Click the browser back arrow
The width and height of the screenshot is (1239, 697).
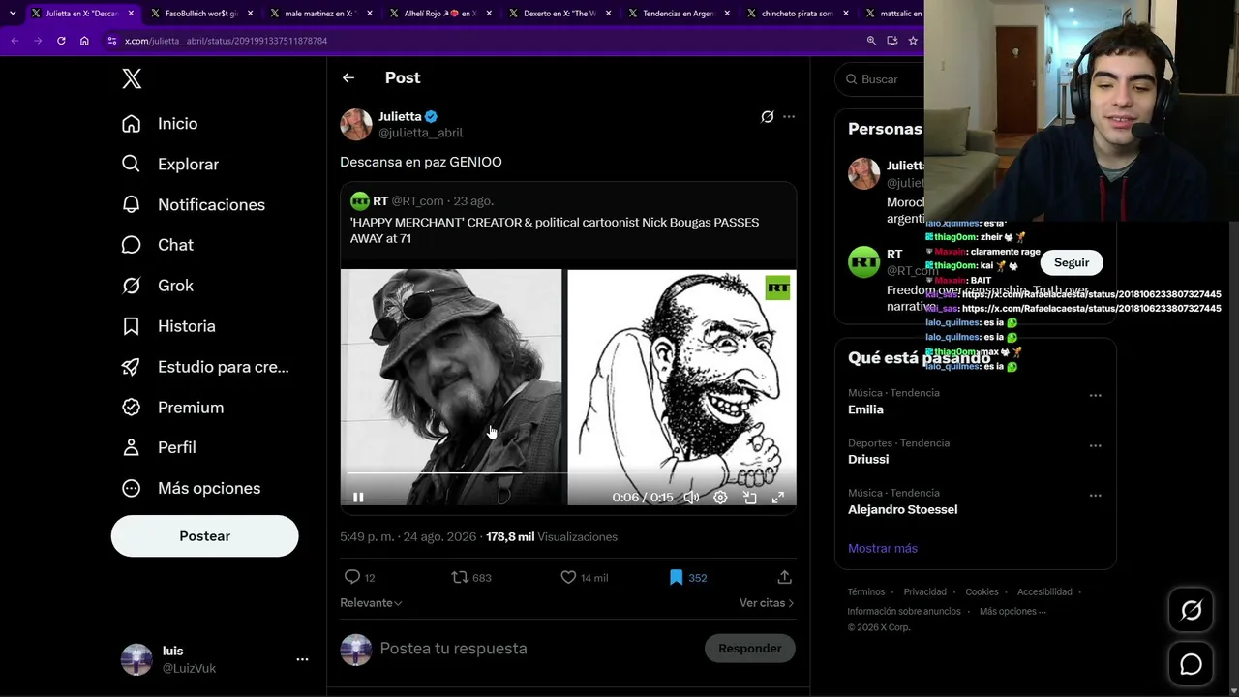(15, 41)
